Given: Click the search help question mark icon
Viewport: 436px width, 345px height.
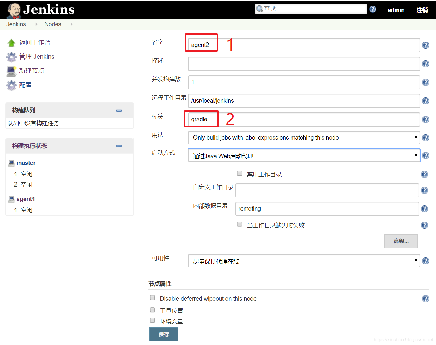Looking at the screenshot, I should pos(373,9).
